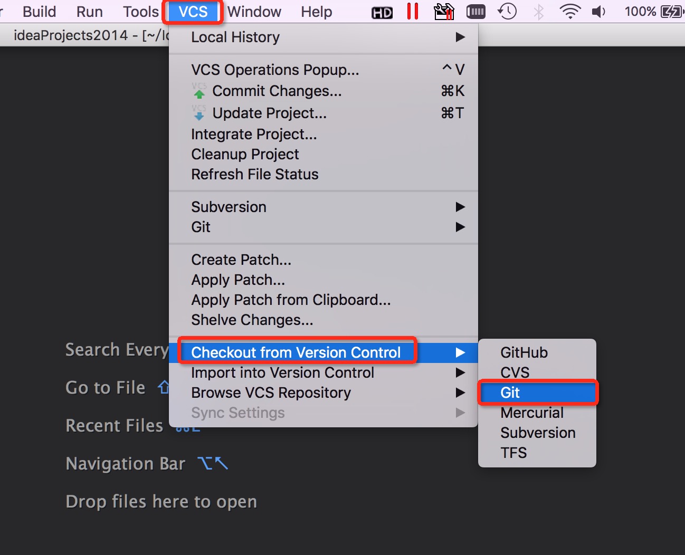
Task: Click the volume speaker icon
Action: [598, 12]
